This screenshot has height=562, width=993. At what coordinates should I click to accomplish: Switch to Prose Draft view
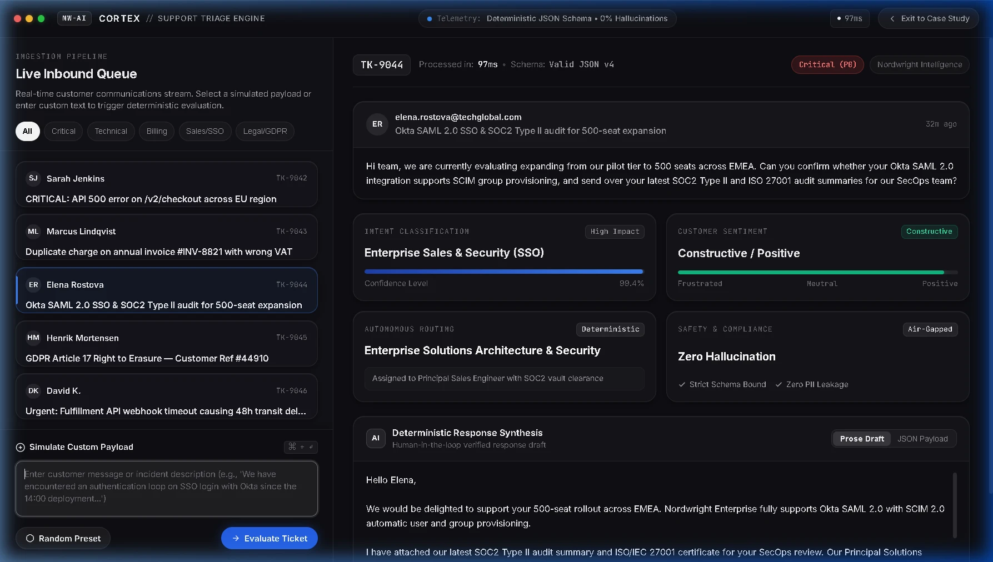click(x=862, y=439)
